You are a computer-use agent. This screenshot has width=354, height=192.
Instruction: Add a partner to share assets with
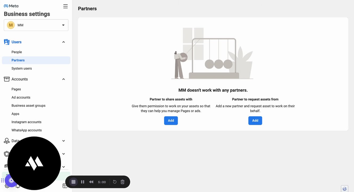[x=171, y=121]
